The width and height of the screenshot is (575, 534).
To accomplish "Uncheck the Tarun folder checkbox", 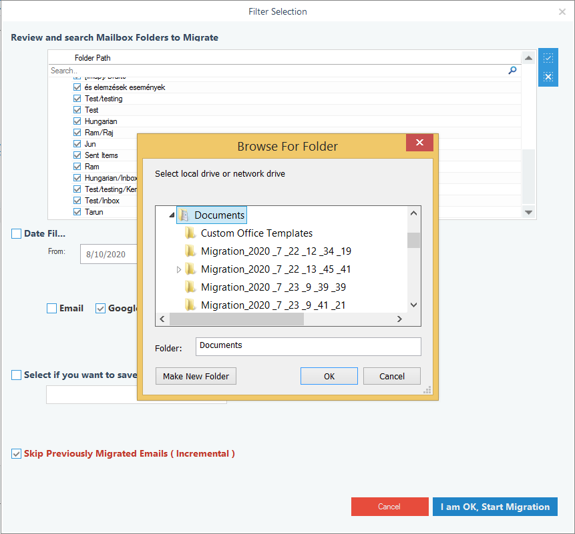I will point(77,212).
